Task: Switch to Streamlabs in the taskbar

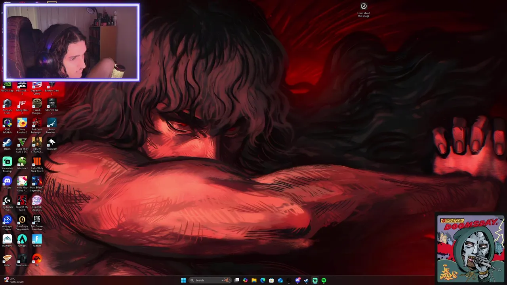Action: [x=315, y=280]
